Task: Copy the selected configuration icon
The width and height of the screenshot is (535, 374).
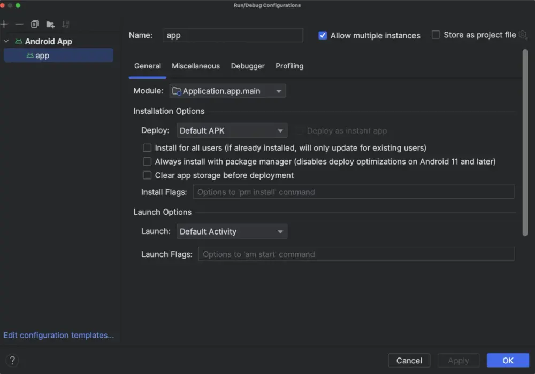Action: coord(34,24)
